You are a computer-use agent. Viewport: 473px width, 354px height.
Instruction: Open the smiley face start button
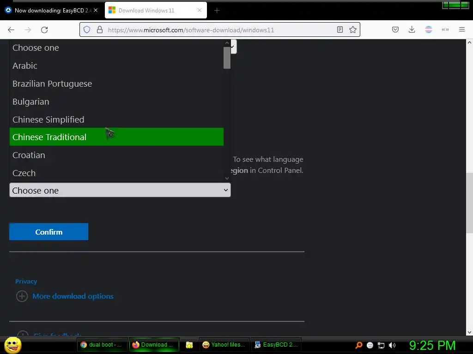point(13,345)
